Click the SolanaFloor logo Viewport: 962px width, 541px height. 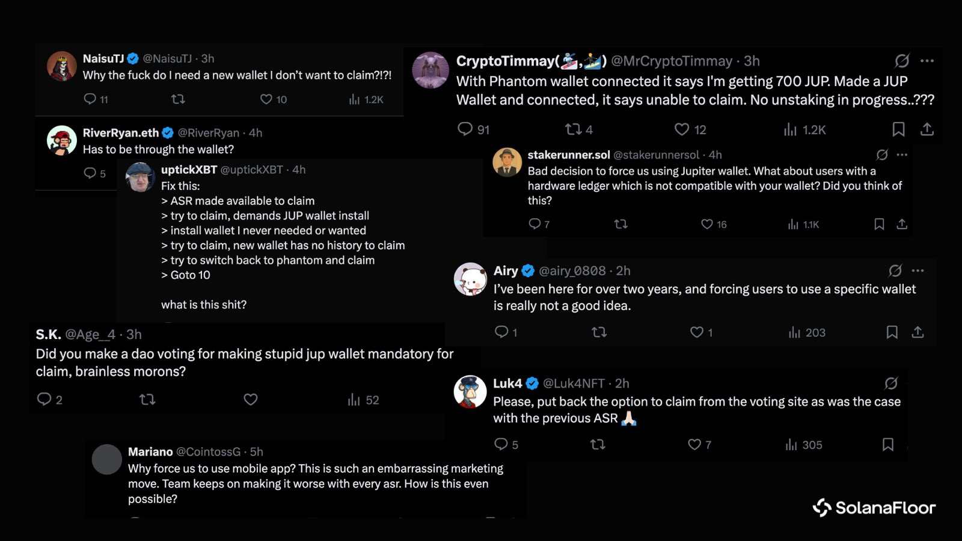874,508
